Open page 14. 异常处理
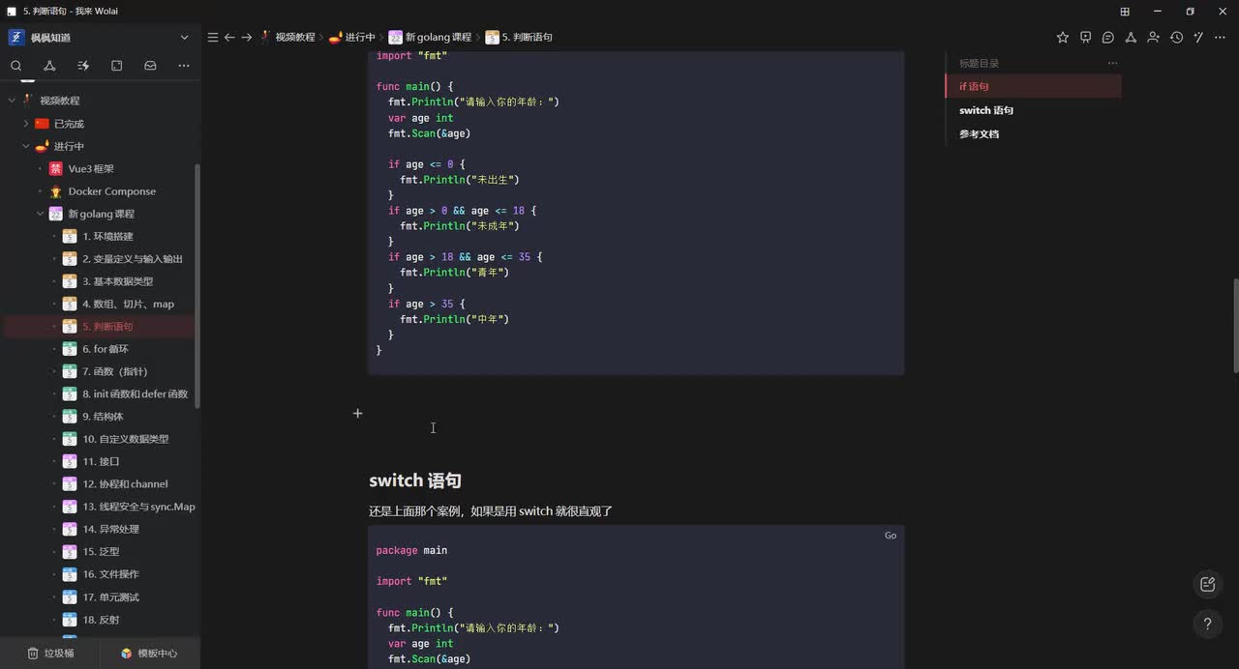This screenshot has width=1239, height=669. tap(110, 530)
